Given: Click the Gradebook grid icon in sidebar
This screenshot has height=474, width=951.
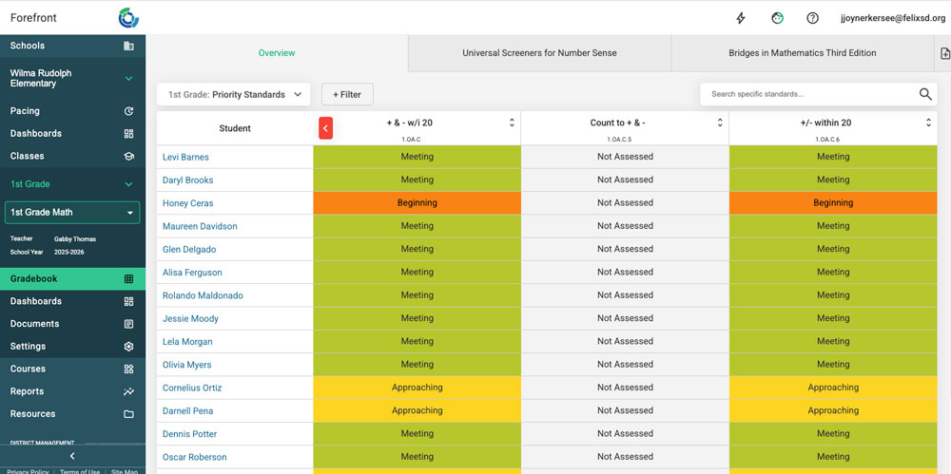Looking at the screenshot, I should (128, 279).
